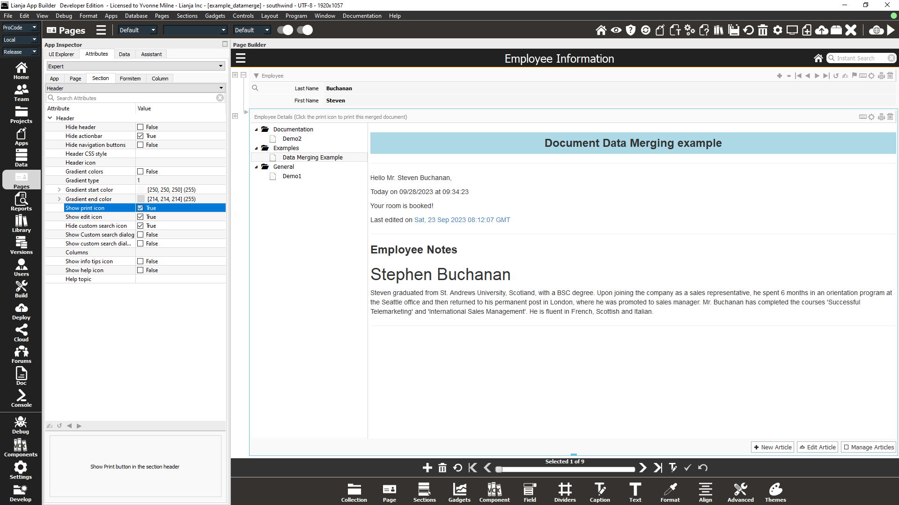Switch to the Formitem tab
Image resolution: width=899 pixels, height=505 pixels.
coord(130,79)
